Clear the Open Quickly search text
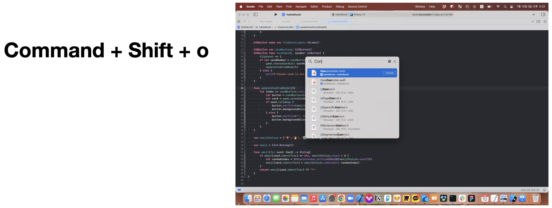Screen dimensions: 552x208 tap(389, 61)
